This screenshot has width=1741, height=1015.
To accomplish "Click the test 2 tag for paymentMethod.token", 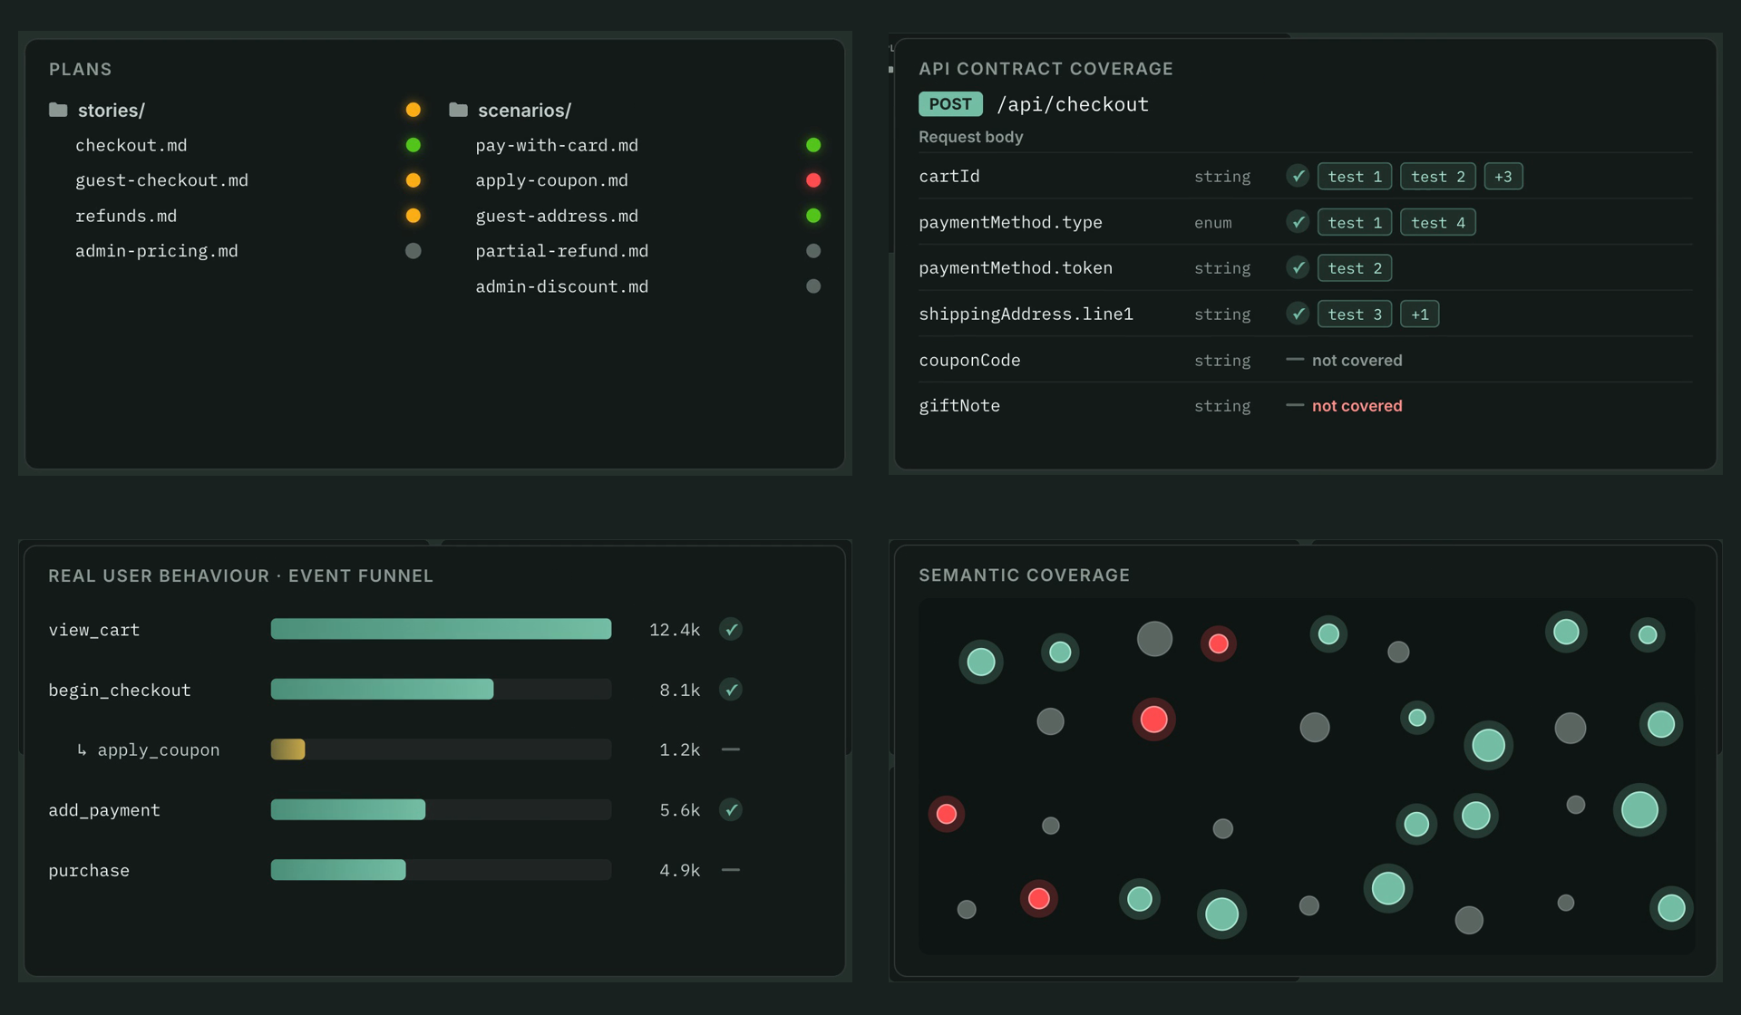I will tap(1355, 268).
